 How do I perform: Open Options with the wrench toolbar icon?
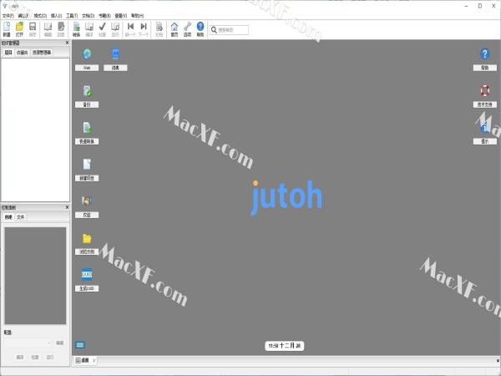187,29
